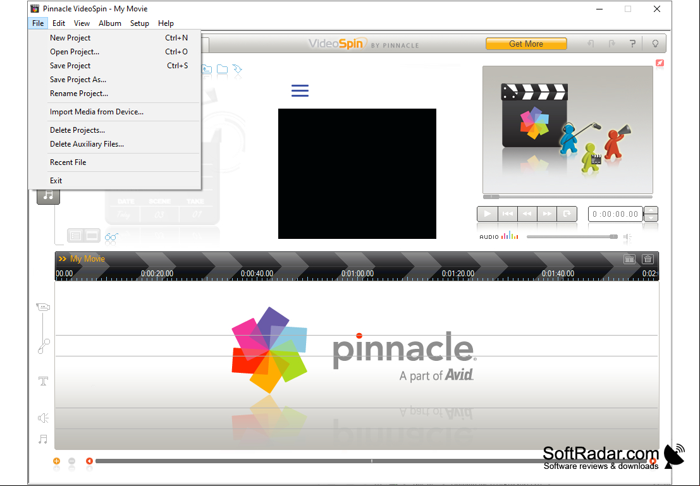Click the player preview image
This screenshot has width=700, height=486.
[568, 130]
